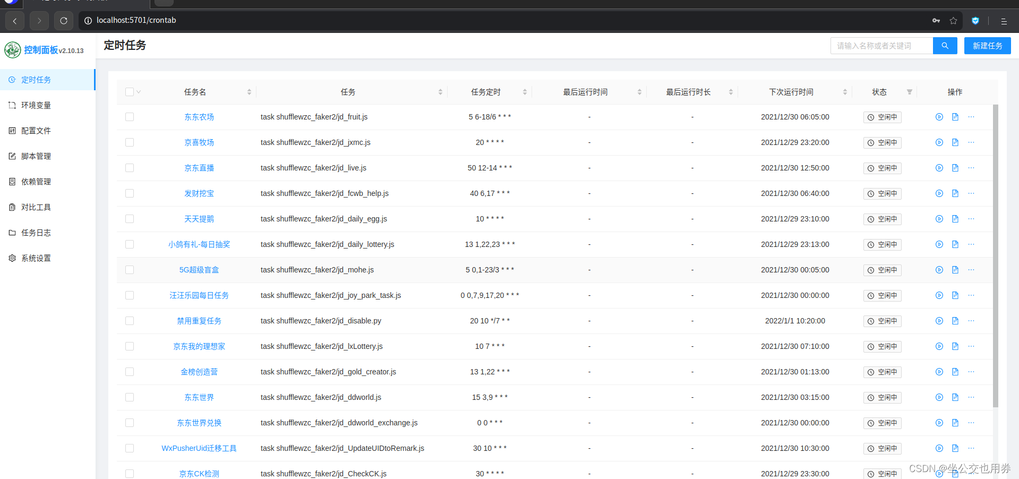
Task: Click the browser address bar URL
Action: click(x=136, y=20)
